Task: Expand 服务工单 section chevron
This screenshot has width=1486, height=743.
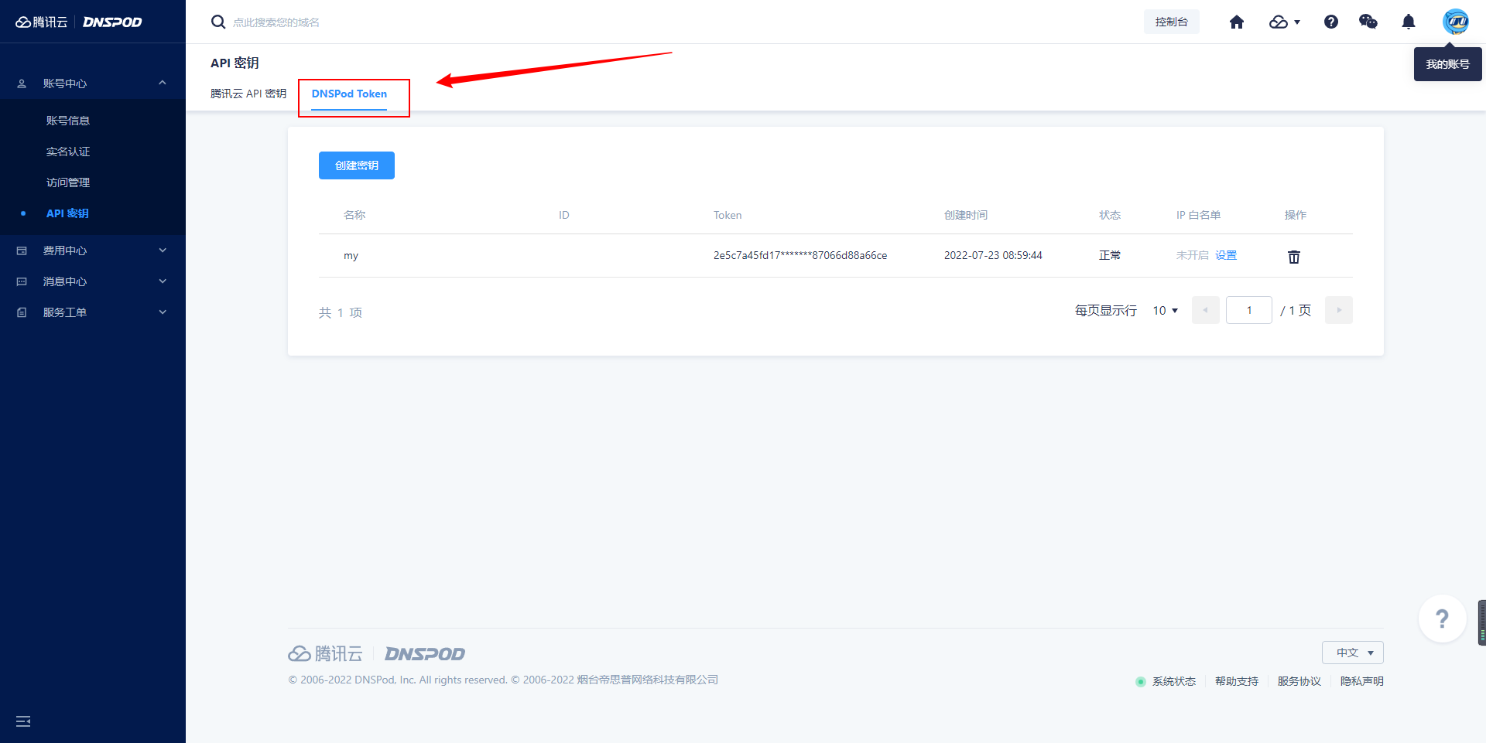Action: click(163, 312)
